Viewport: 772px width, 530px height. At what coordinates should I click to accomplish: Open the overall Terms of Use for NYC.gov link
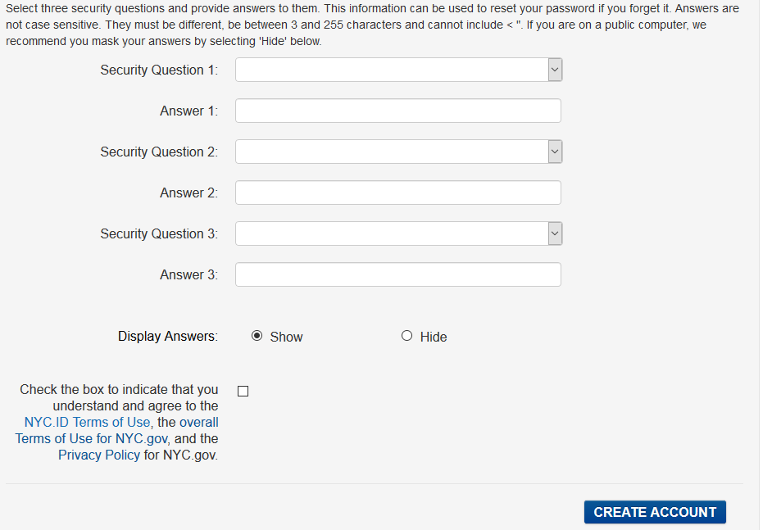tap(116, 431)
